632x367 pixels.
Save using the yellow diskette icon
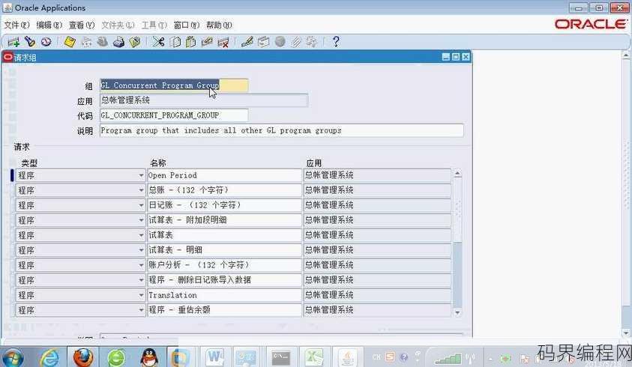70,41
